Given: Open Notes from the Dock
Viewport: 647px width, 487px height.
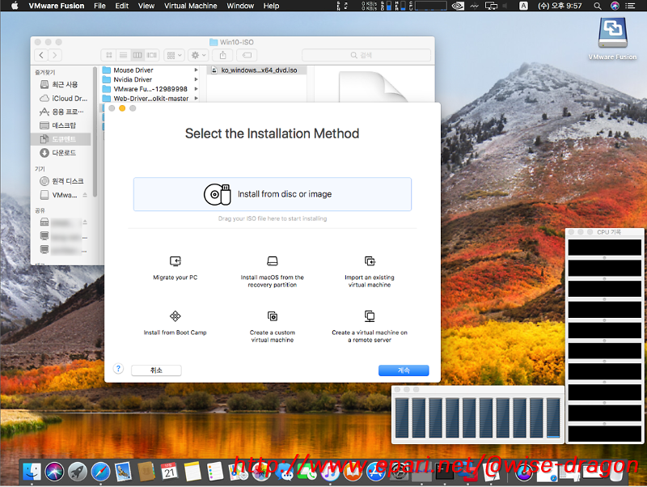Looking at the screenshot, I should (x=192, y=472).
